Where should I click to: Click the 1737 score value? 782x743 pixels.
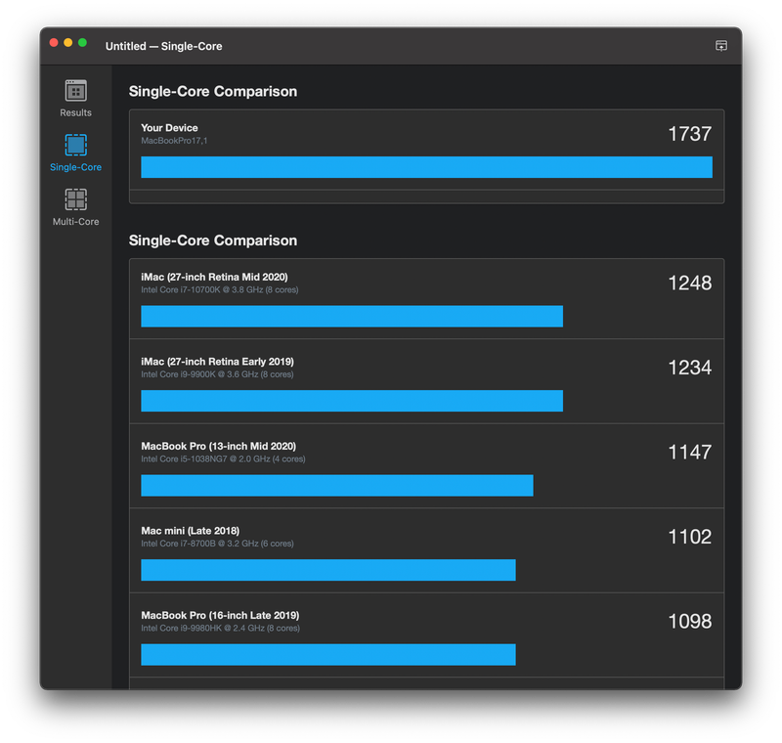click(x=689, y=134)
